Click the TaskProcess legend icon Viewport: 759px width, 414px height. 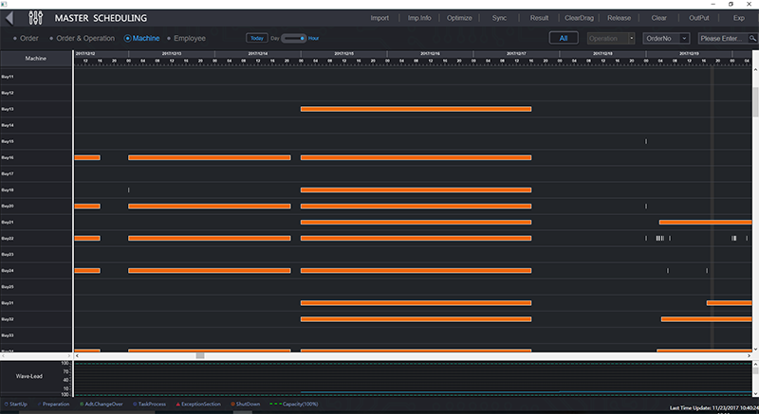click(133, 405)
